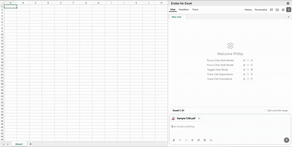This screenshot has width=292, height=147.
Task: Click the Endex for Excel pane title
Action: pos(181,3)
